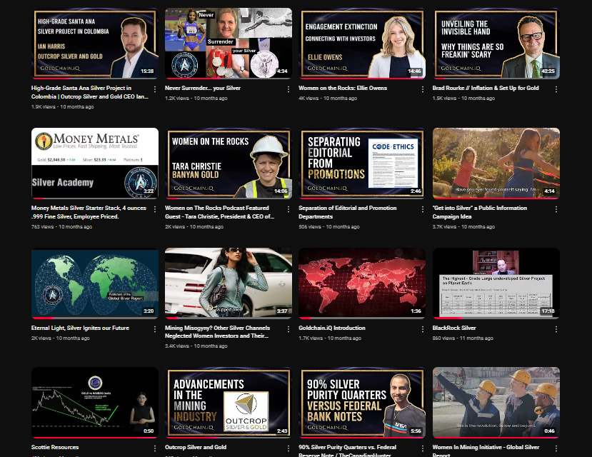Screen dimensions: 592x457
Task: Open more actions for Mining Misogyny video
Action: [289, 329]
